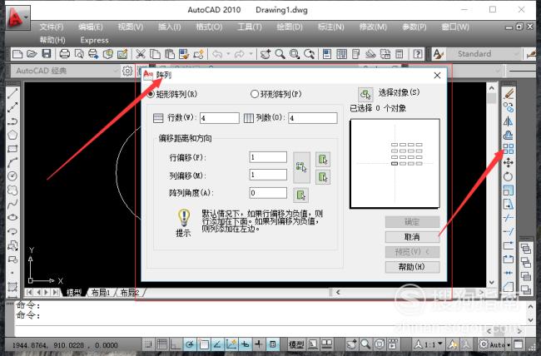Click the toolbar Help question mark icon
The width and height of the screenshot is (541, 356).
tap(418, 54)
